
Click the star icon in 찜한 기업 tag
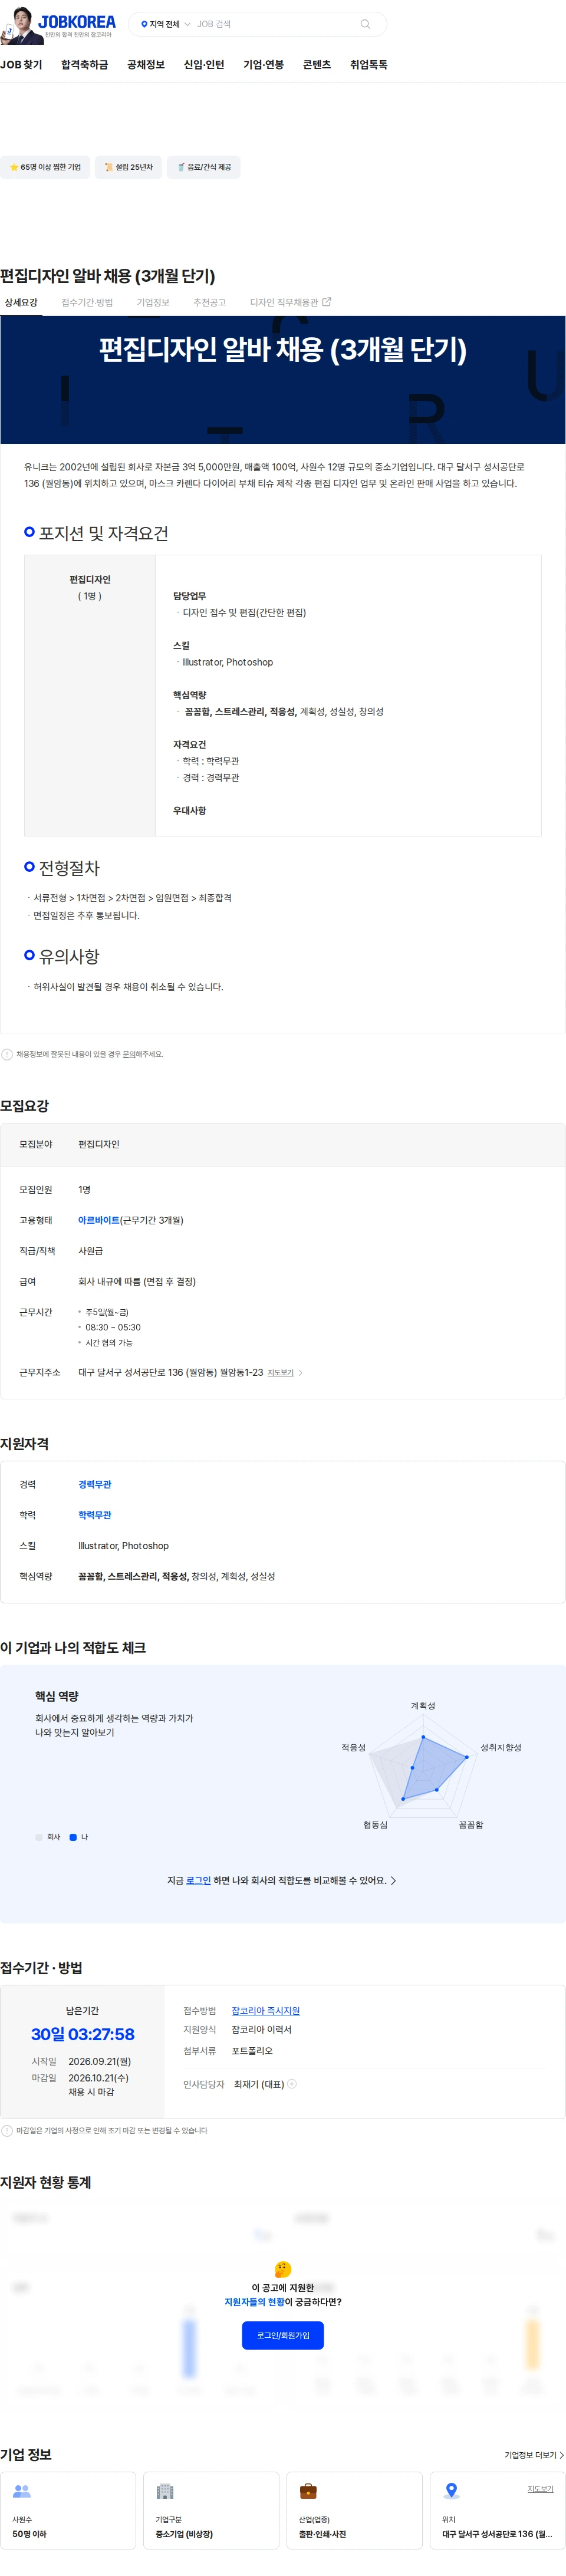click(14, 167)
